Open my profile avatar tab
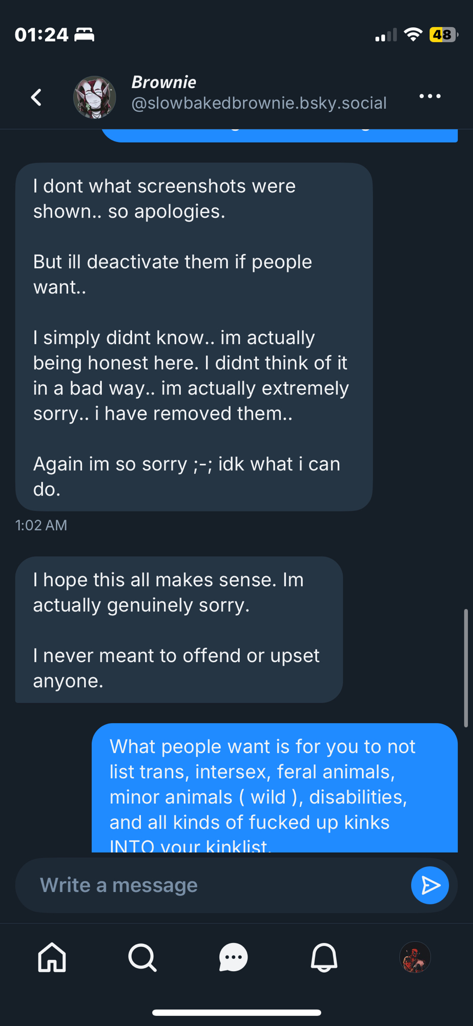The width and height of the screenshot is (473, 1026). pos(415,957)
